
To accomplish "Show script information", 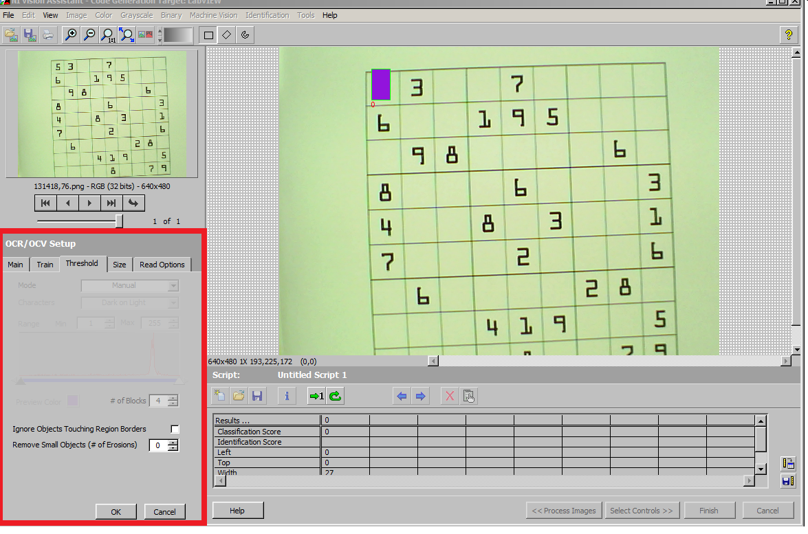I will 287,396.
